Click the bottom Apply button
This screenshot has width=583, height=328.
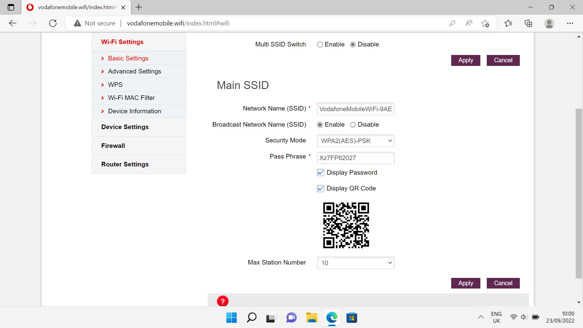[x=465, y=283]
